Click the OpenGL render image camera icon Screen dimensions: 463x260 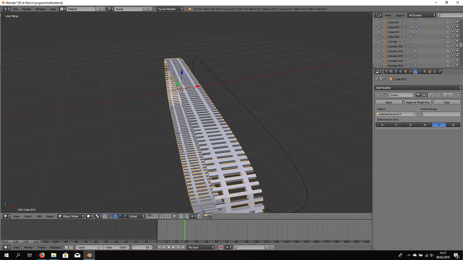coord(206,216)
